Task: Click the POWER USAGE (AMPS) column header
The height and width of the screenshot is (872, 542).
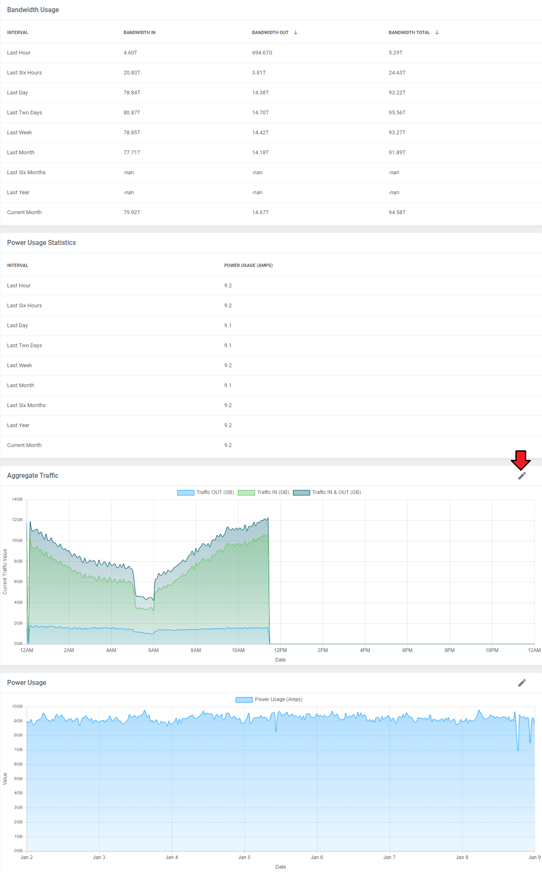Action: [248, 265]
